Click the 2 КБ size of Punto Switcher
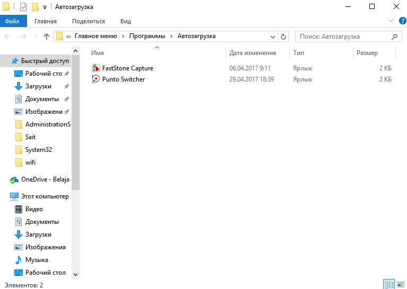 (x=385, y=79)
